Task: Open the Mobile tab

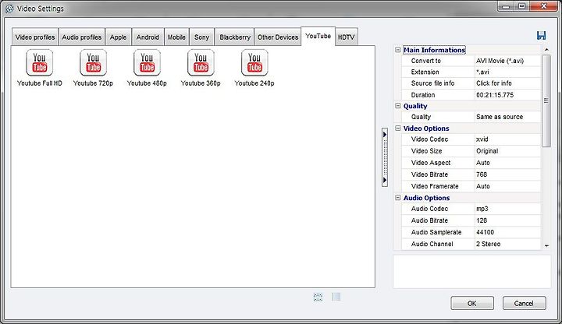Action: click(x=176, y=37)
